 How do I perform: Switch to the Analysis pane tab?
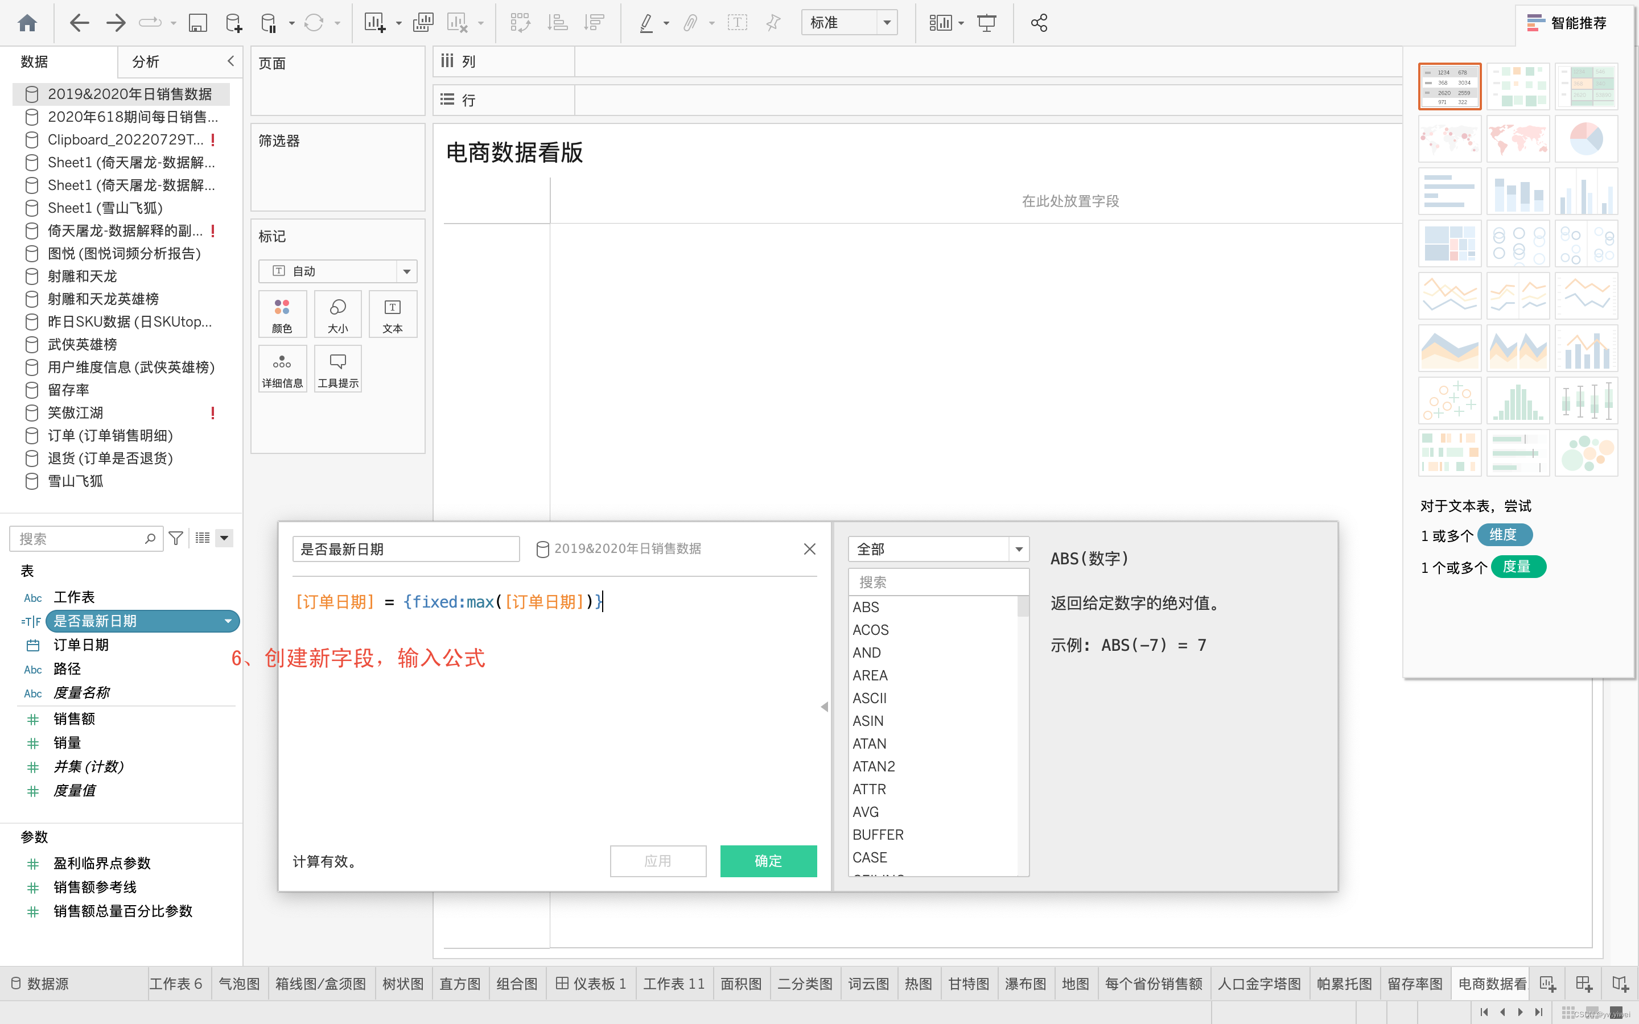[x=146, y=61]
